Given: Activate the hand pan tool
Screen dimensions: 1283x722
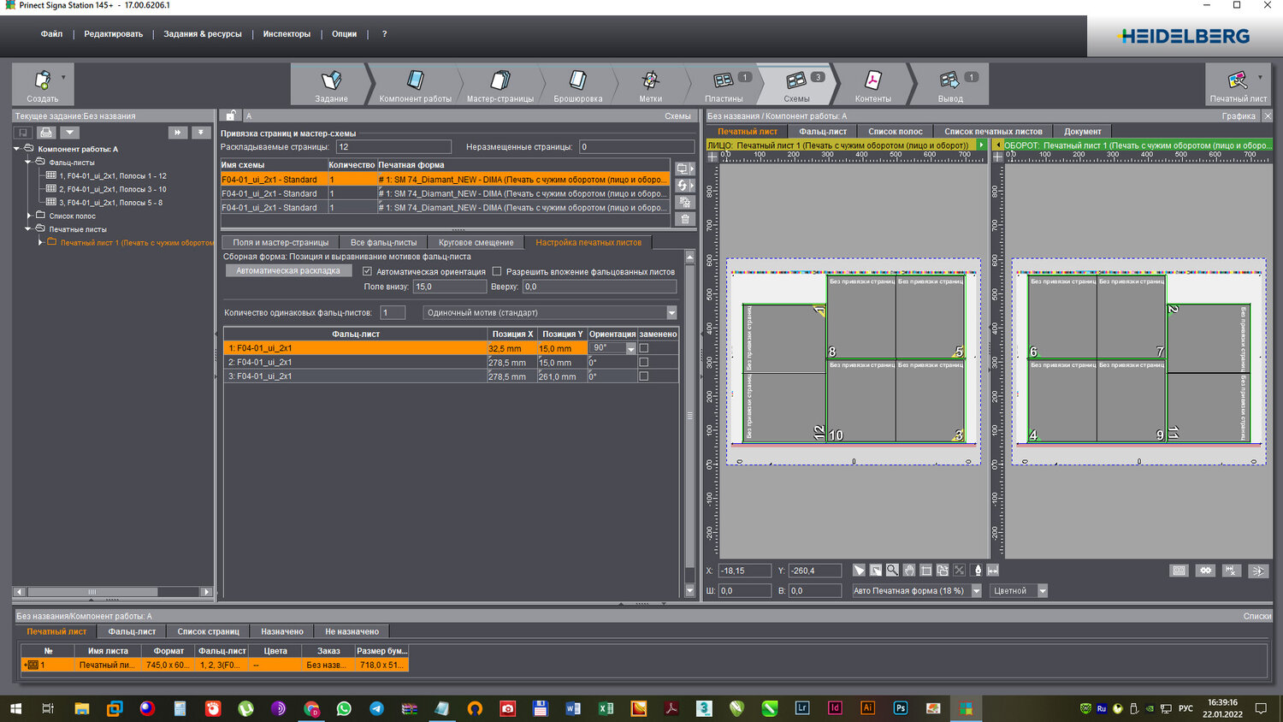Looking at the screenshot, I should click(x=909, y=571).
